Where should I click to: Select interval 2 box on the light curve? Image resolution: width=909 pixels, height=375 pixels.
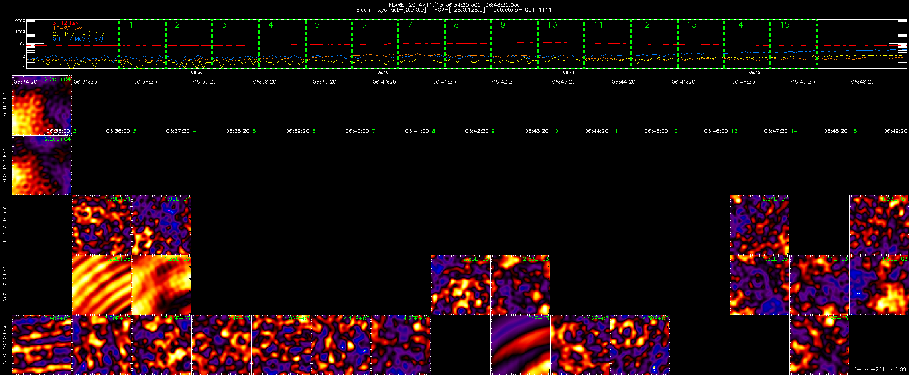click(x=189, y=44)
